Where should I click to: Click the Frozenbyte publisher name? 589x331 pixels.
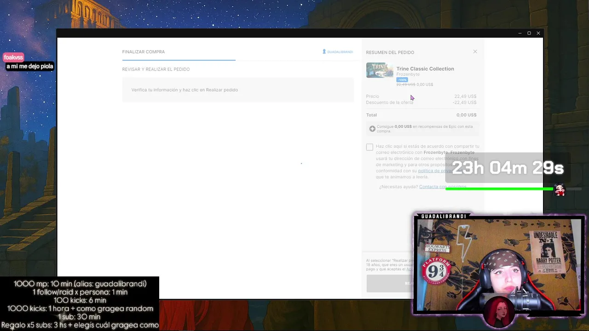click(408, 74)
